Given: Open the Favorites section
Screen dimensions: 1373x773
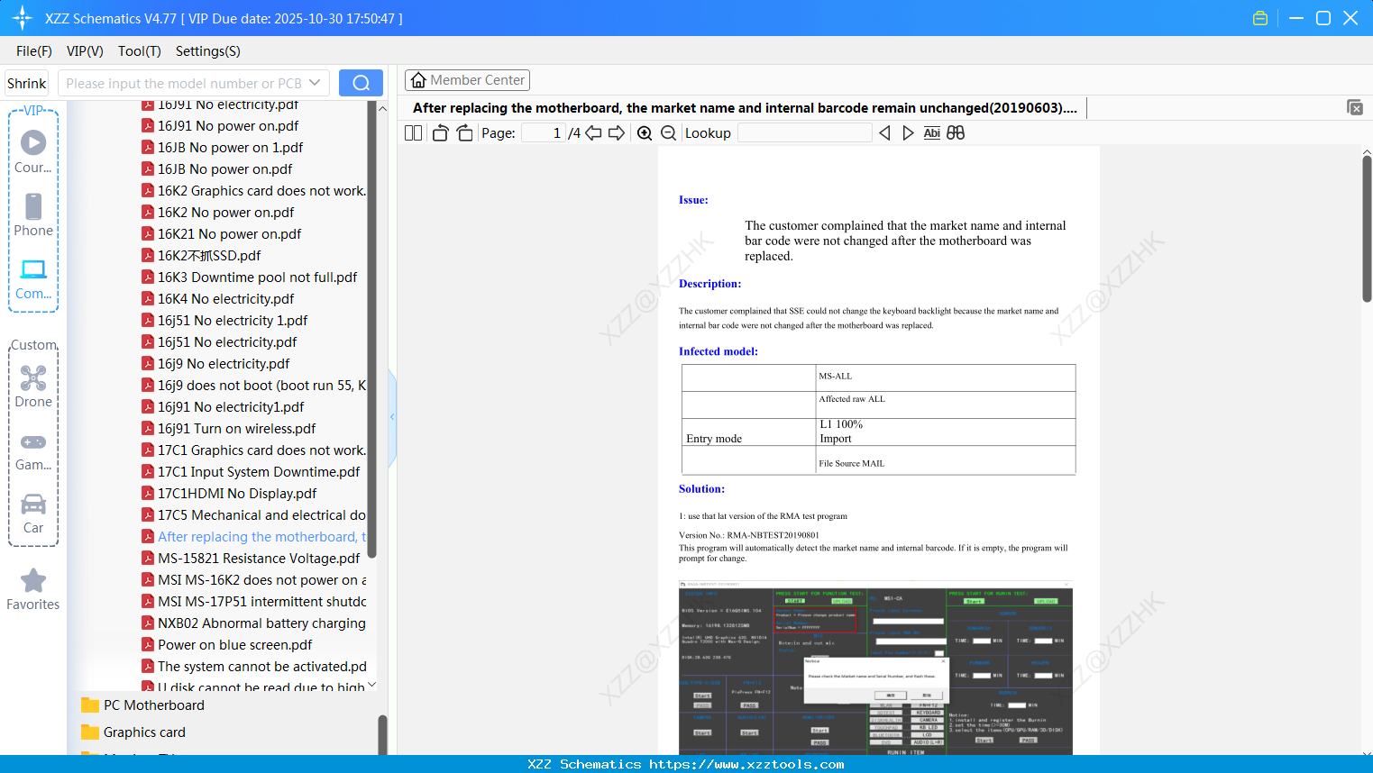Looking at the screenshot, I should point(33,589).
